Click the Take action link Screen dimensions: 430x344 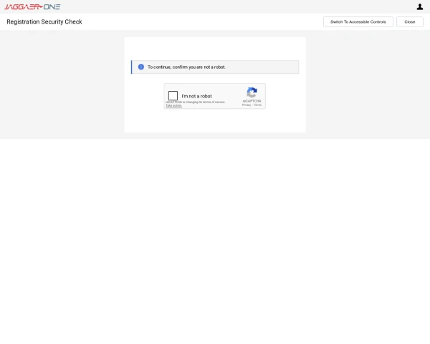click(173, 105)
